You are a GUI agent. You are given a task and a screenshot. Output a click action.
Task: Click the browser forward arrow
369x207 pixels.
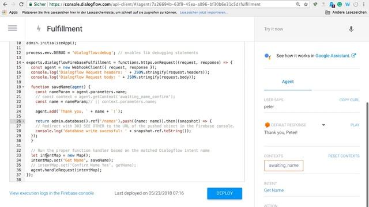(x=13, y=4)
